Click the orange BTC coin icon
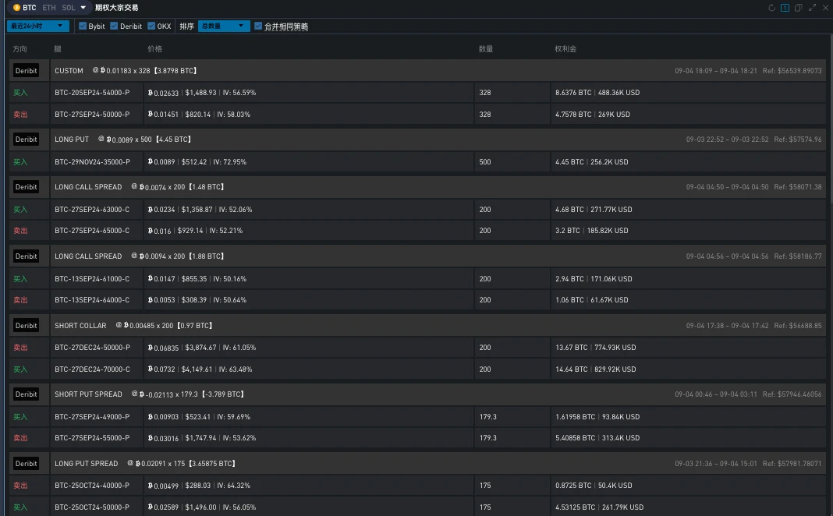 [16, 8]
